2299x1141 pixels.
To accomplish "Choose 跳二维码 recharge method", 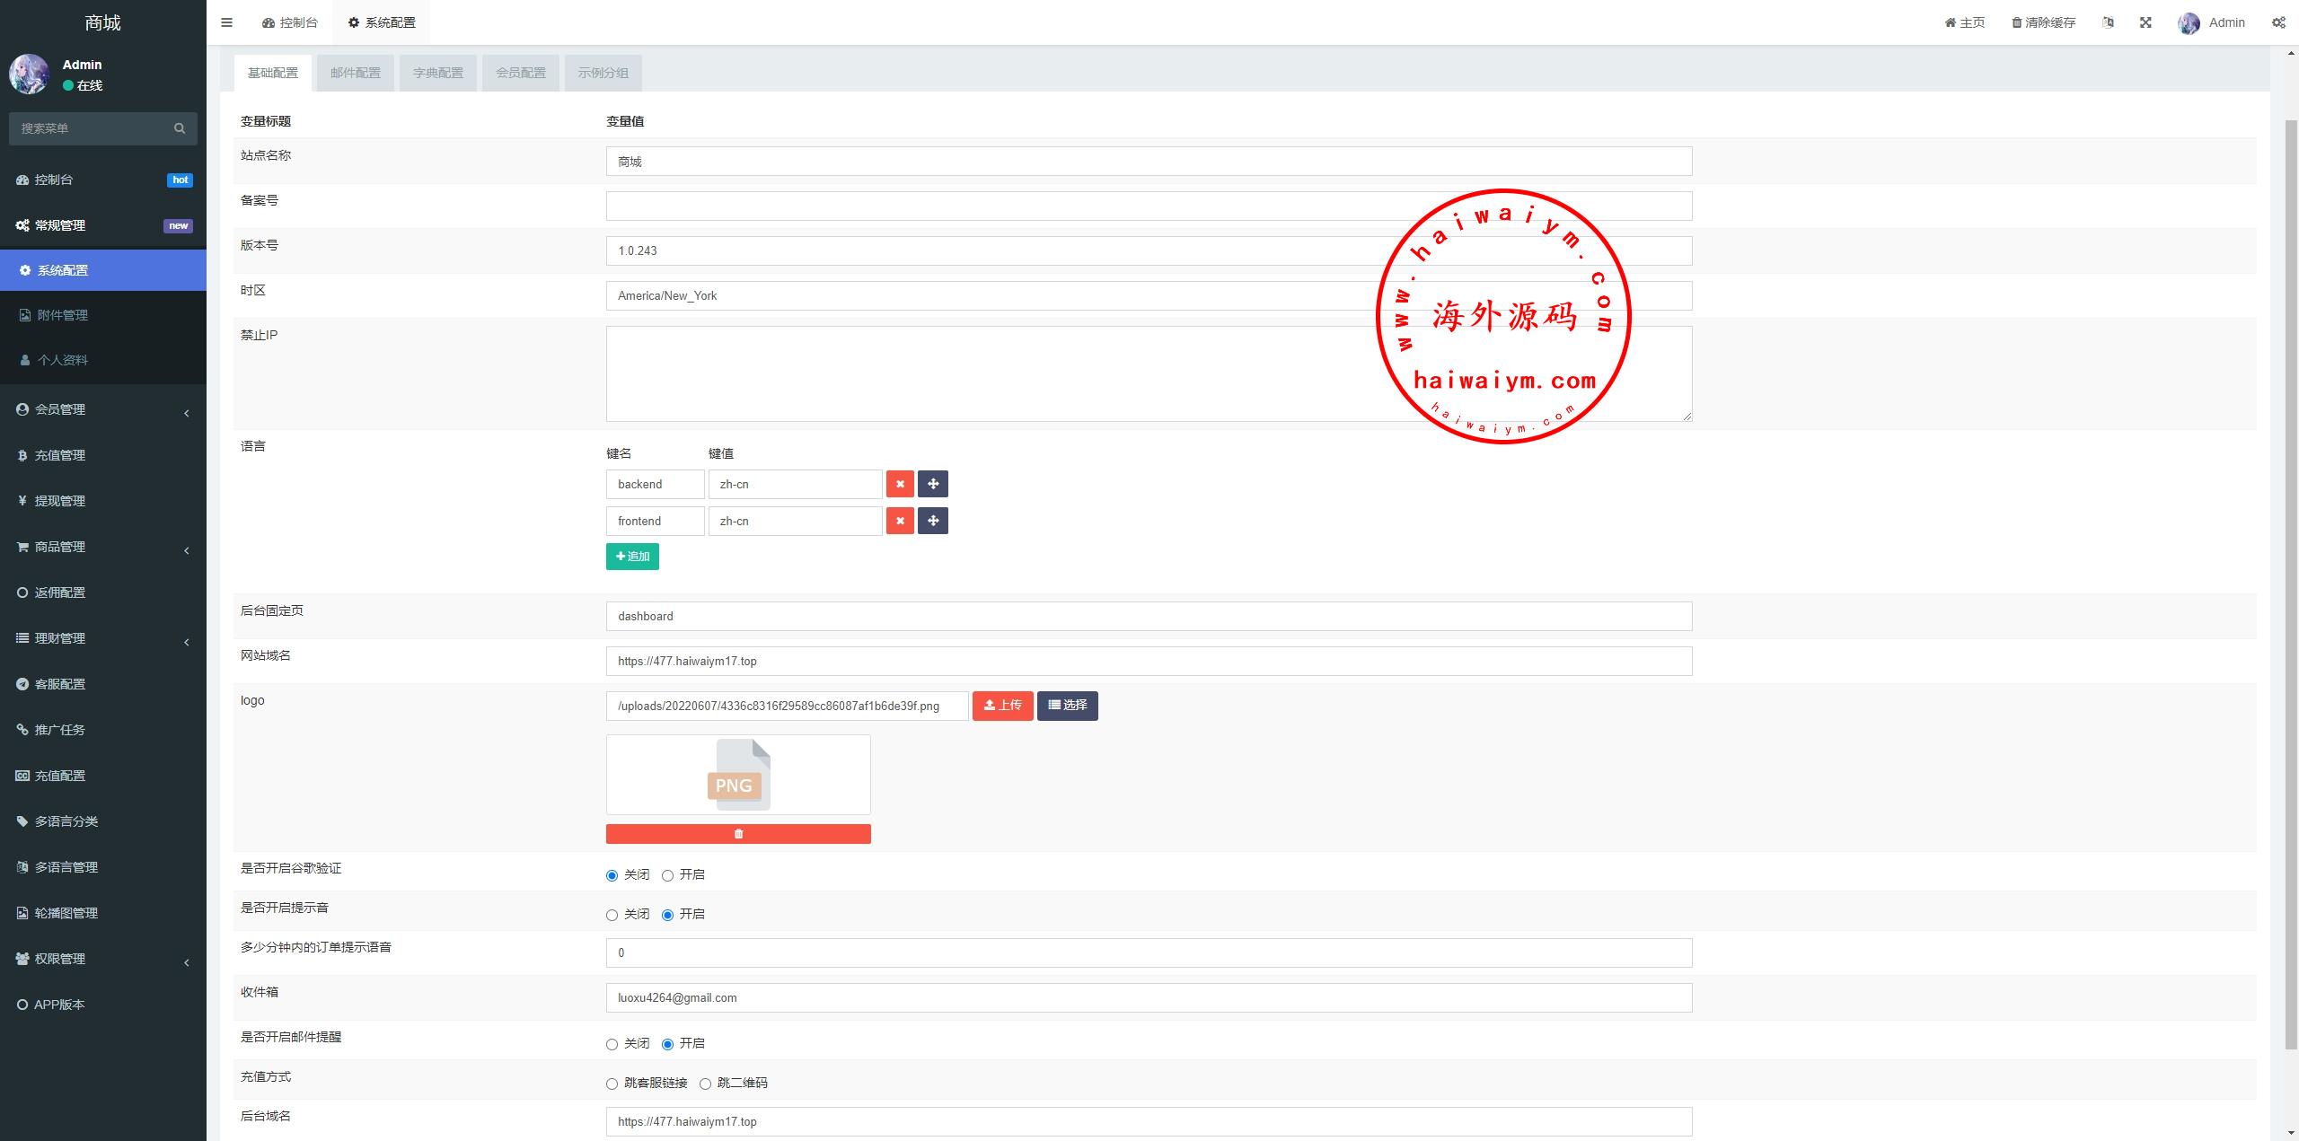I will (x=705, y=1084).
